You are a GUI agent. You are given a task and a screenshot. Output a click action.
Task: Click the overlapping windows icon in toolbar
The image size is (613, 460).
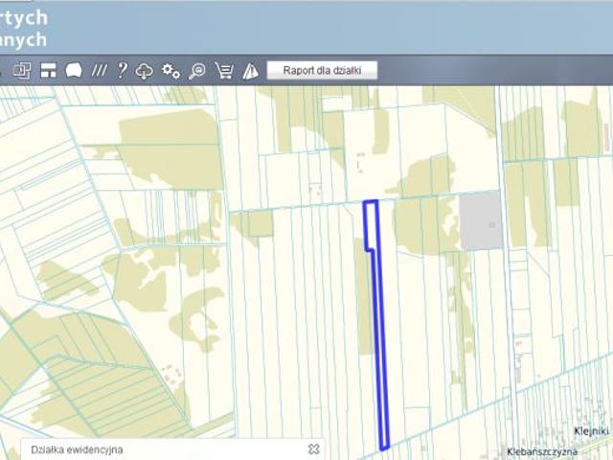point(22,70)
